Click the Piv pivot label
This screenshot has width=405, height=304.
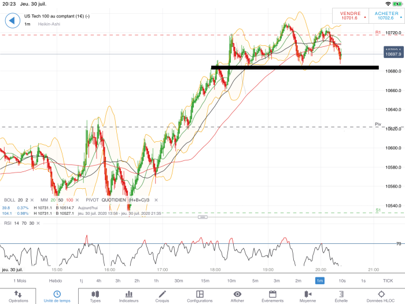click(378, 124)
